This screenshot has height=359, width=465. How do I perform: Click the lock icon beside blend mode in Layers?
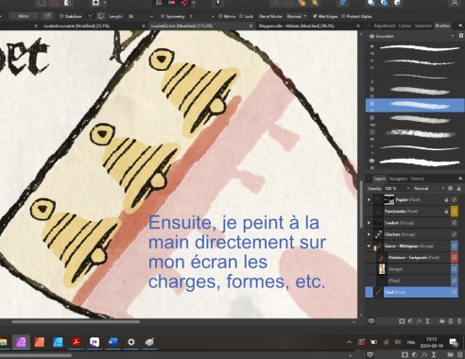coord(459,188)
